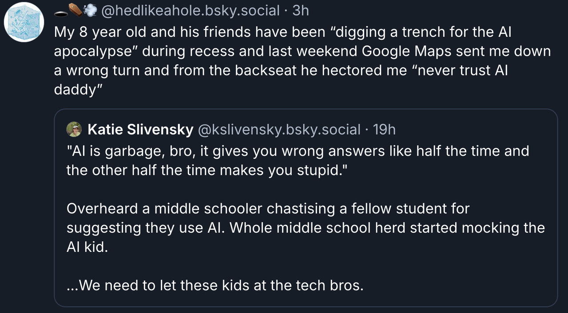Open Katie Slivensky's small profile avatar

pos(74,129)
